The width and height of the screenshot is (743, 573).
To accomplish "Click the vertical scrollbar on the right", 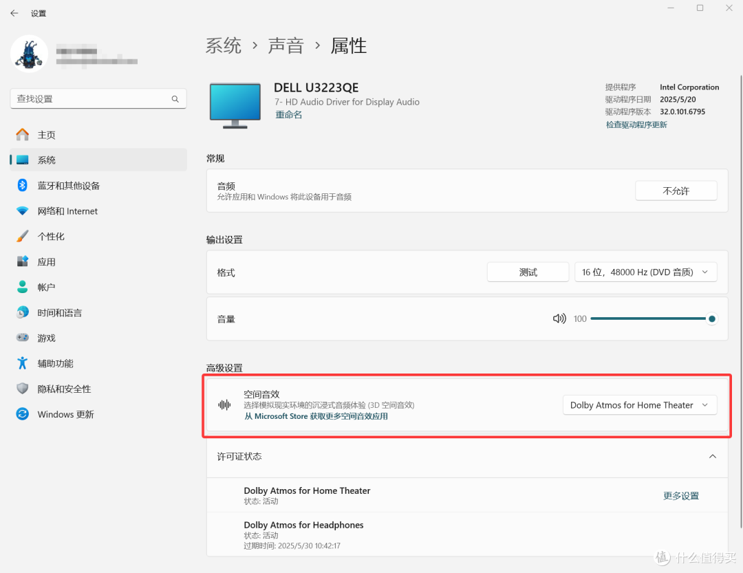I will [x=740, y=301].
